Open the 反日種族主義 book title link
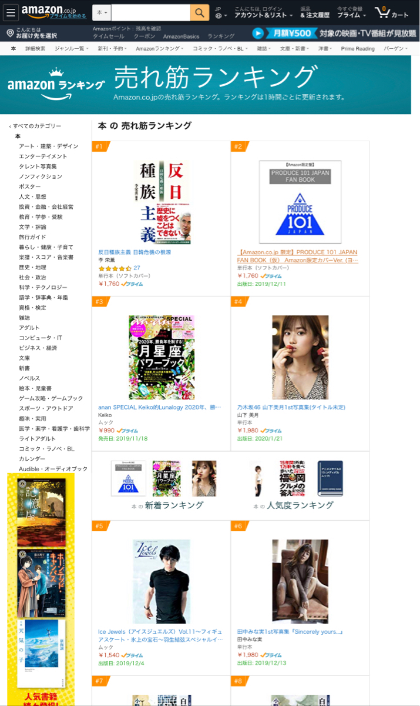The height and width of the screenshot is (706, 420). coord(135,251)
